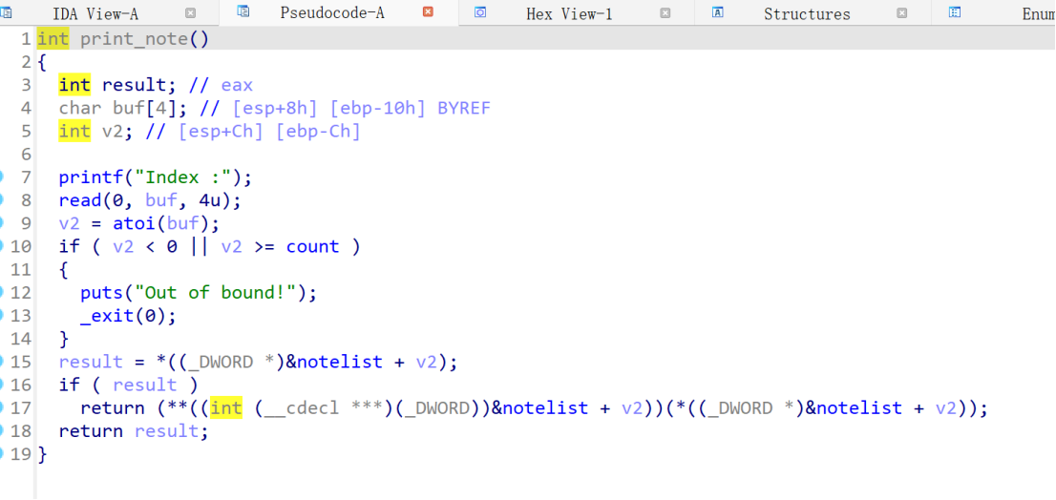
Task: Close the Hex View-1 tab
Action: click(665, 13)
